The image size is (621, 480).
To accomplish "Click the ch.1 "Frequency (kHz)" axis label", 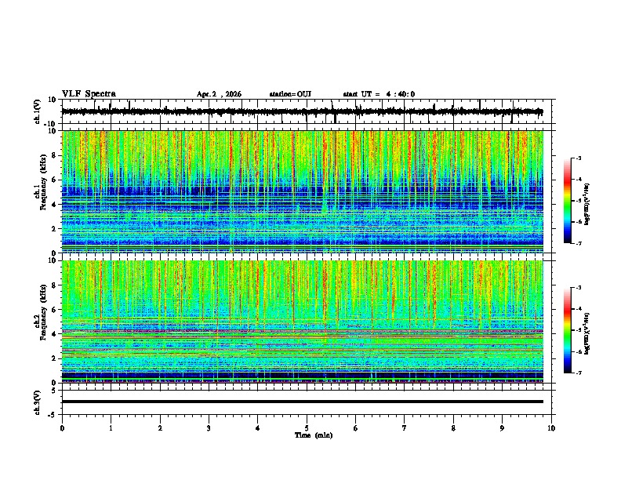I will (43, 181).
